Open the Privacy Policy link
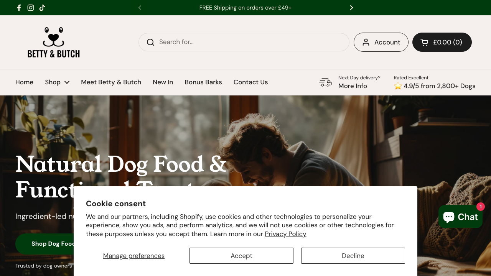This screenshot has width=491, height=276. 285,234
